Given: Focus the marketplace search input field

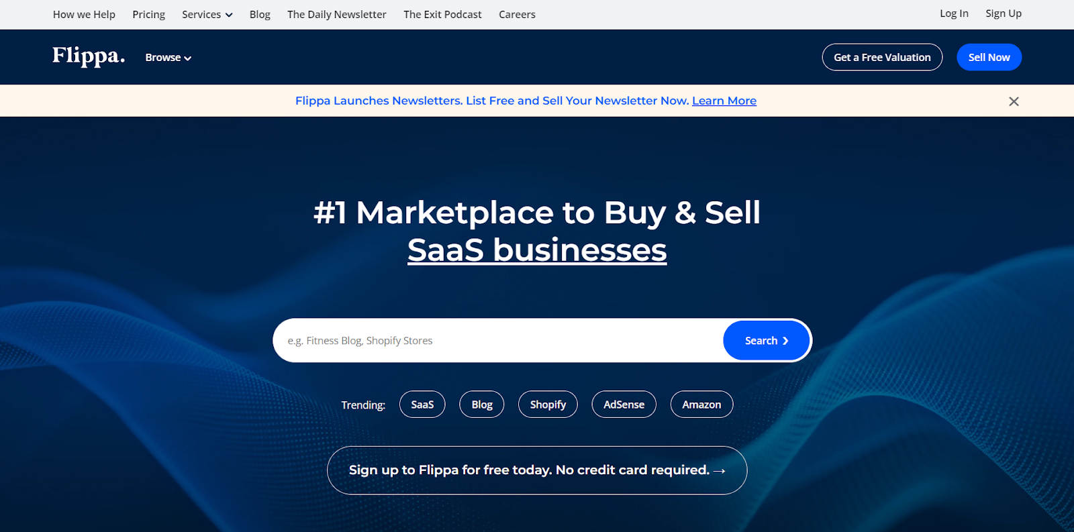Looking at the screenshot, I should (x=498, y=341).
